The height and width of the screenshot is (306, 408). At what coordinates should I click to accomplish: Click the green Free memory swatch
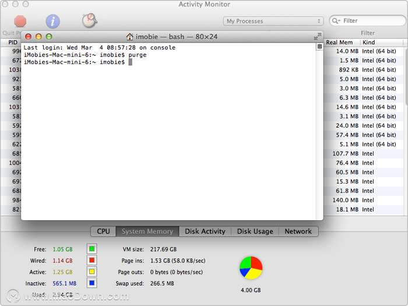92,249
